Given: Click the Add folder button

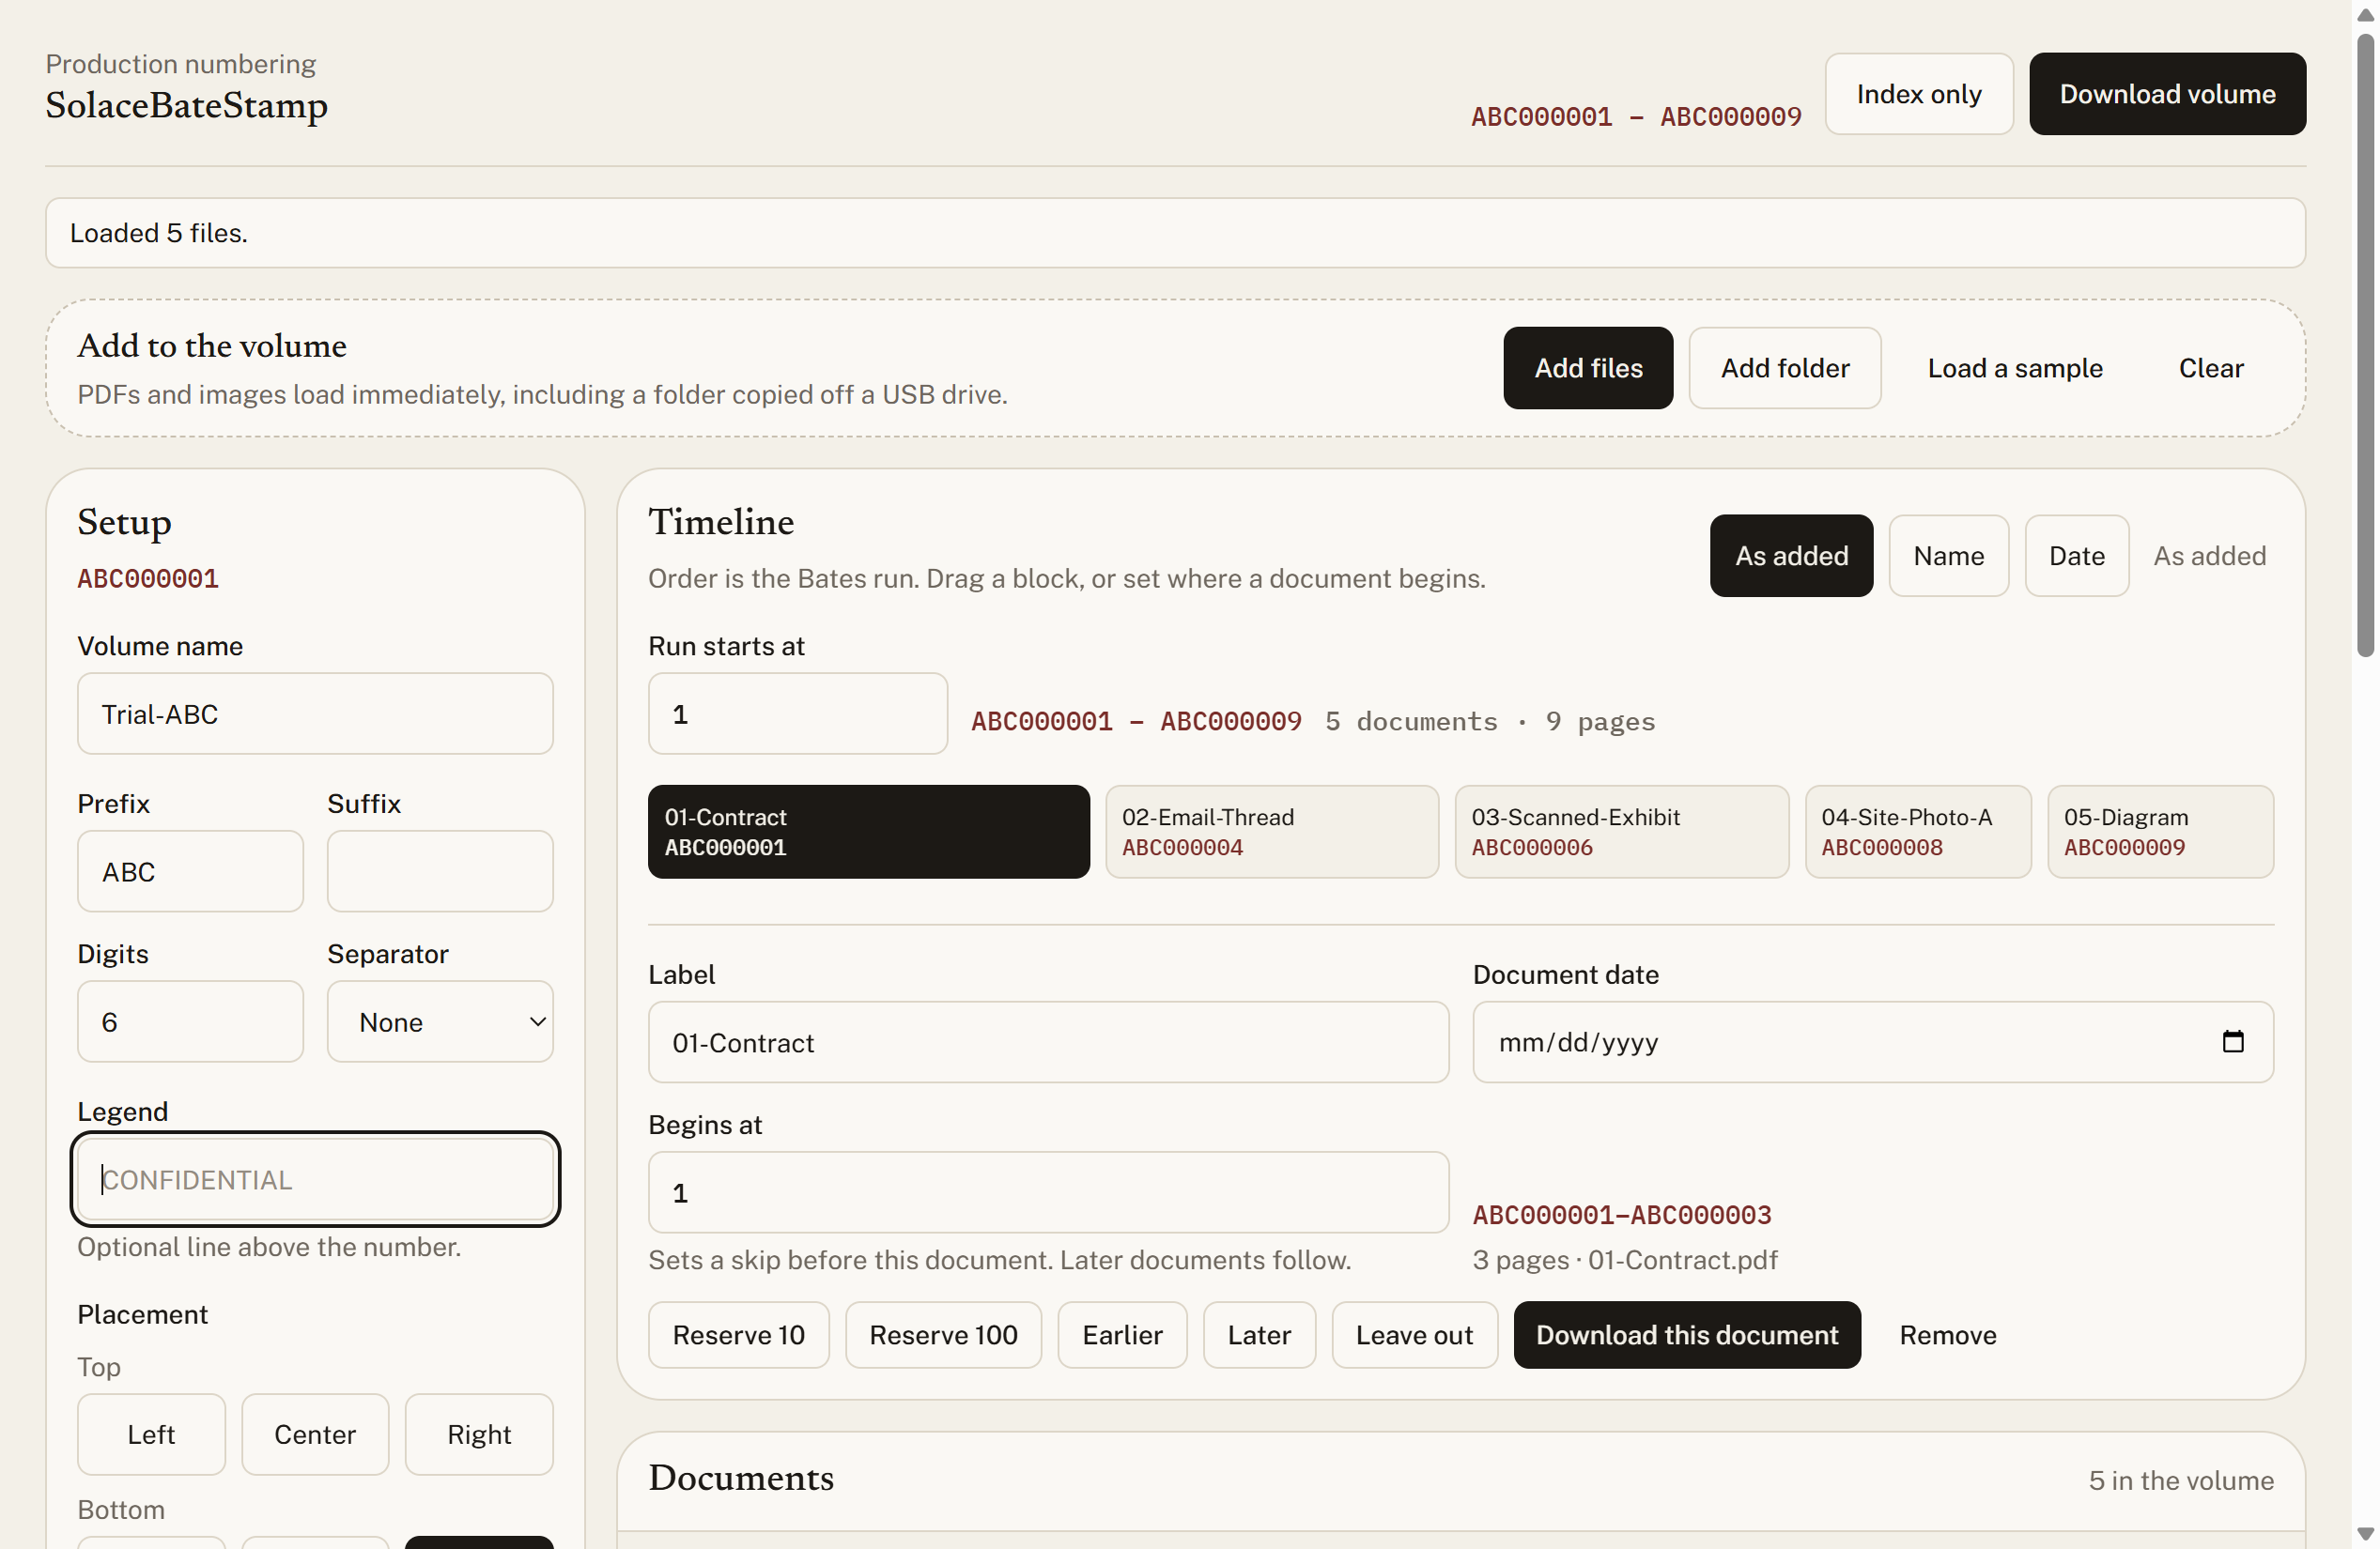Looking at the screenshot, I should (x=1784, y=368).
